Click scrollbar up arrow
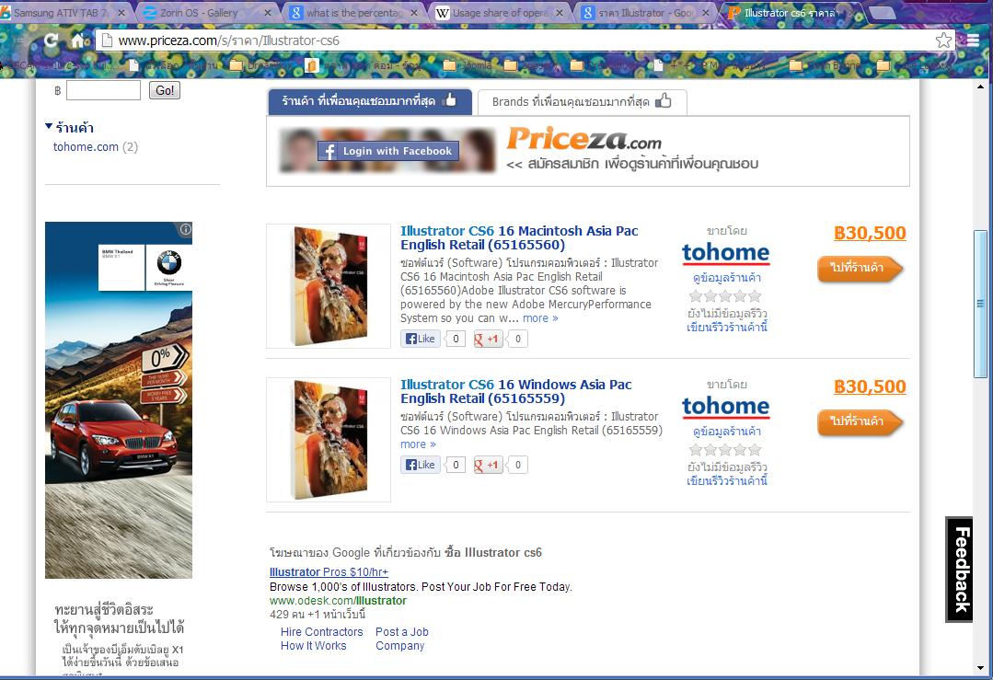This screenshot has height=680, width=993. coord(980,86)
